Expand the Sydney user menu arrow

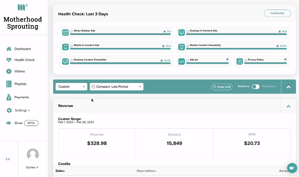coord(37,167)
